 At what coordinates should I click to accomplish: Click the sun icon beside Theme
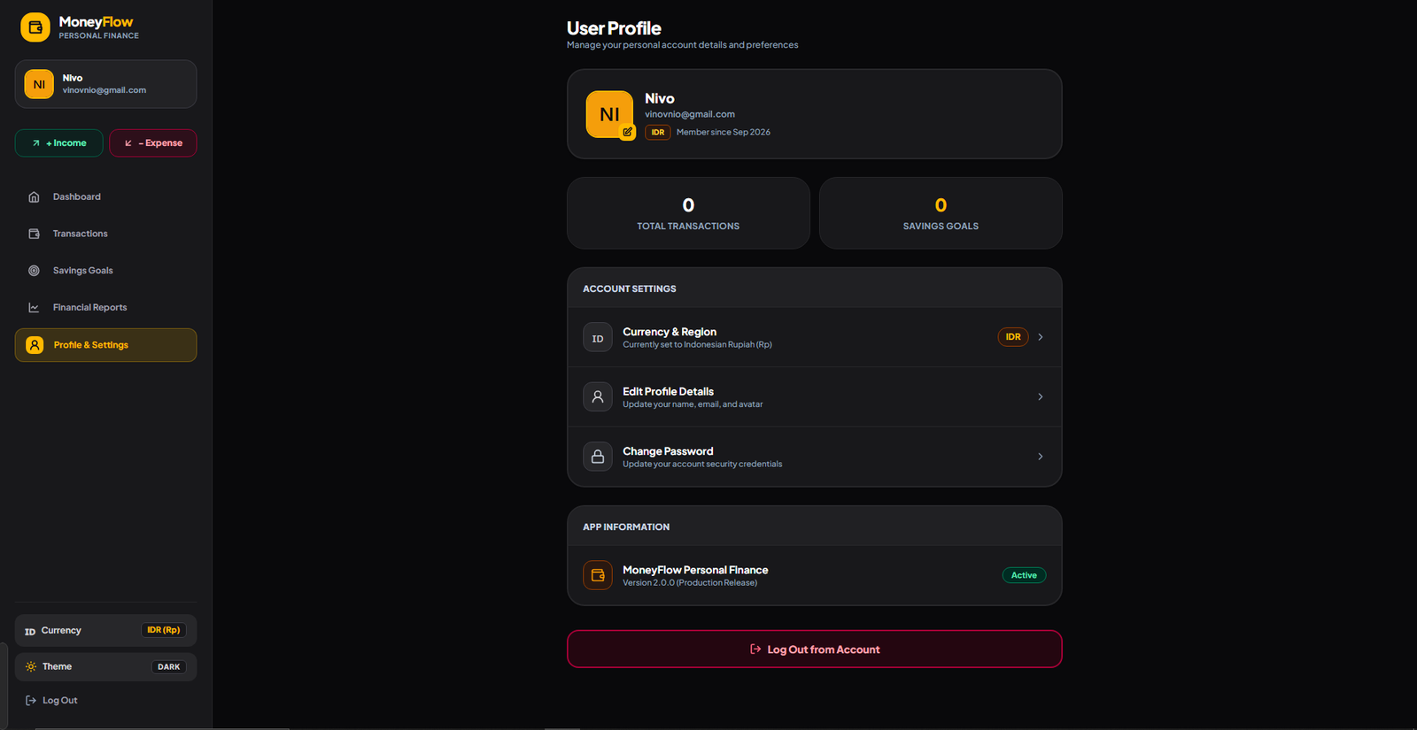31,667
